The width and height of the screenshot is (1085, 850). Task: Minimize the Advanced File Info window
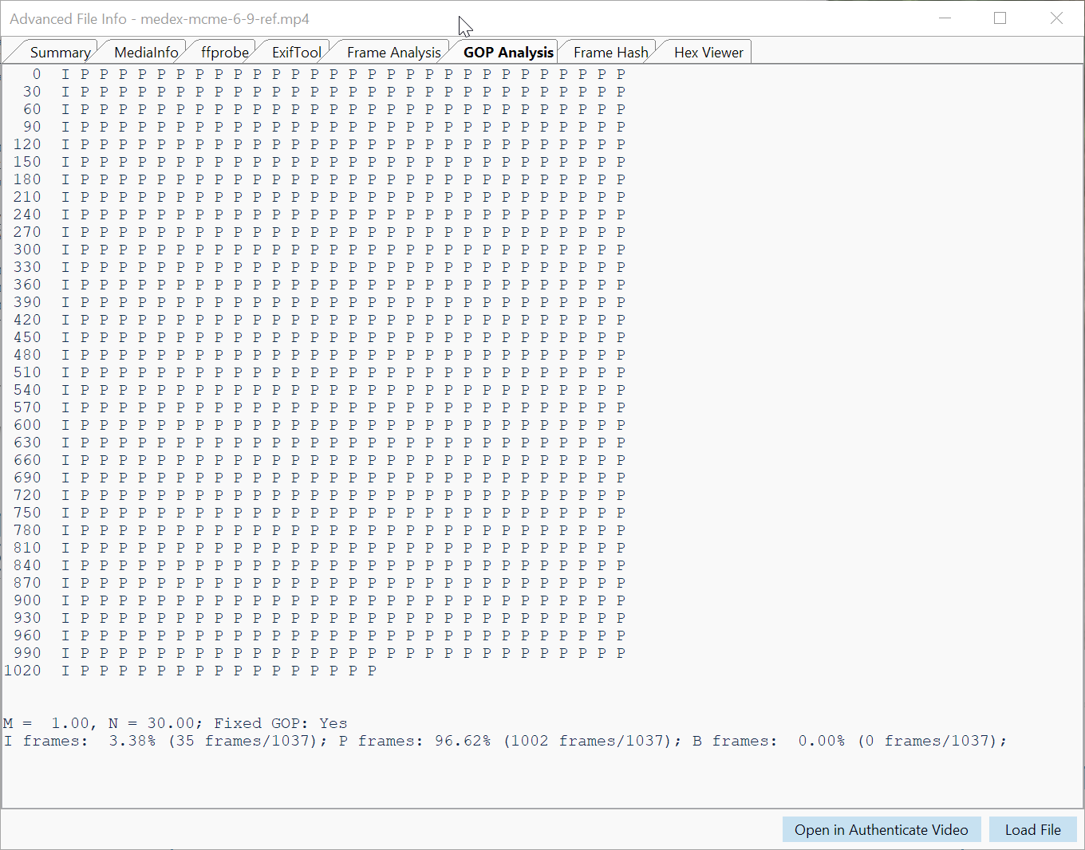pyautogui.click(x=945, y=18)
